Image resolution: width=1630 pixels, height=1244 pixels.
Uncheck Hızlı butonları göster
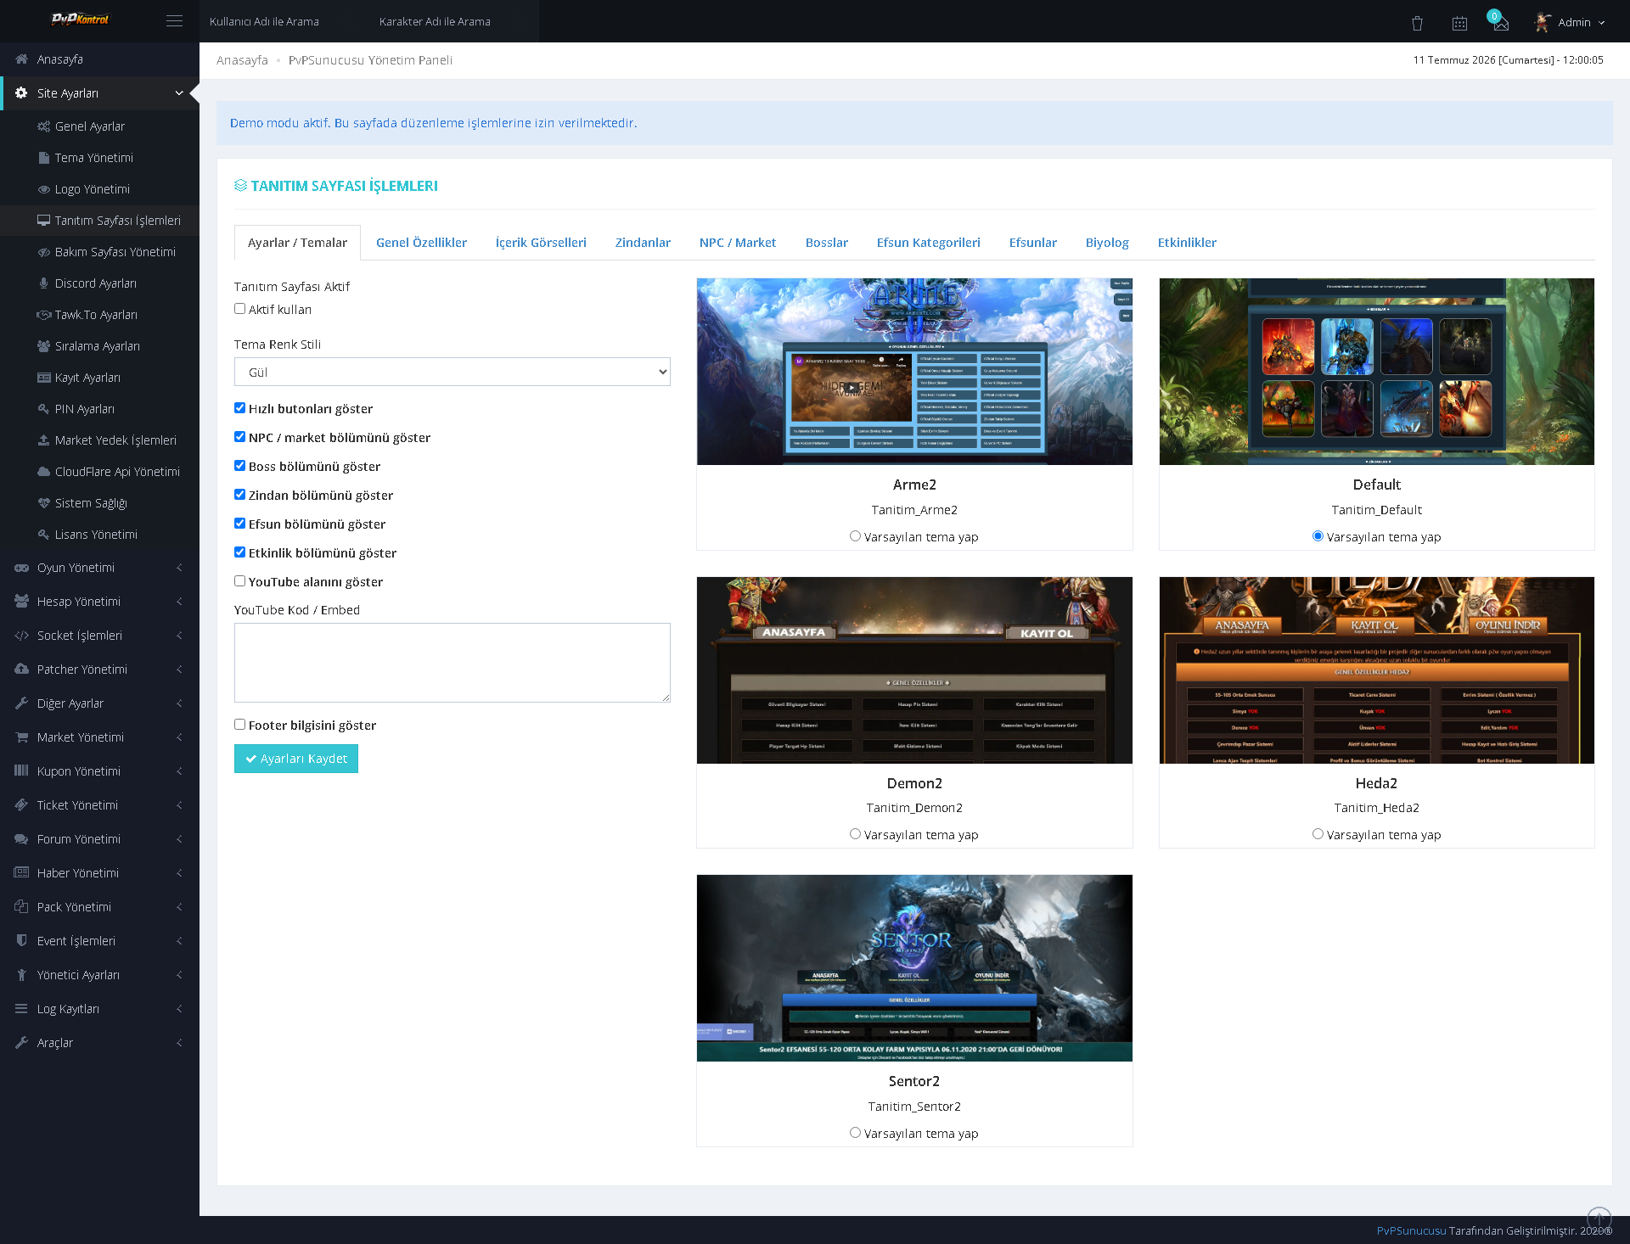click(x=239, y=408)
